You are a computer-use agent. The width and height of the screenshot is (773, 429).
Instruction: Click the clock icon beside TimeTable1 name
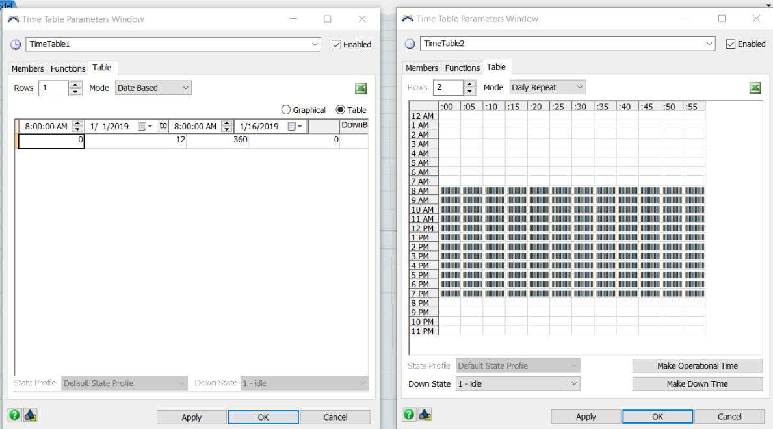[x=16, y=44]
